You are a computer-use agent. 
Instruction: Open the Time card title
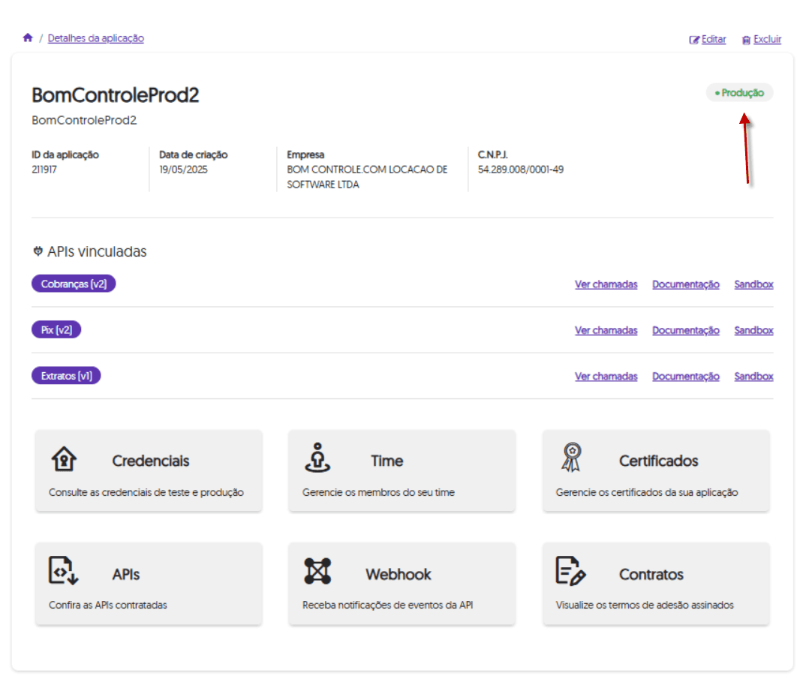[x=387, y=461]
